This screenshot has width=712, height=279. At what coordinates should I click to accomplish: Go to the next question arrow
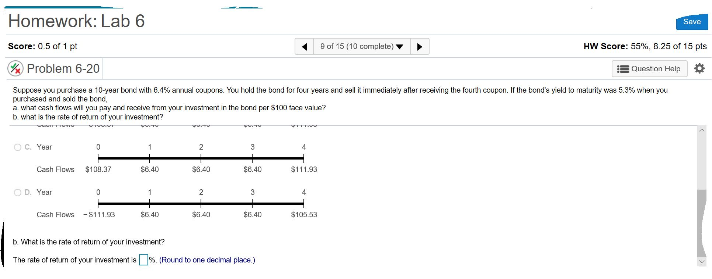420,47
